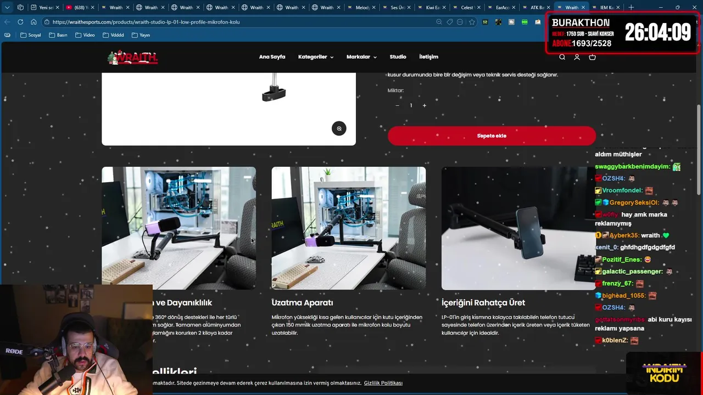
Task: Click the Sepete ekle button
Action: tap(492, 136)
